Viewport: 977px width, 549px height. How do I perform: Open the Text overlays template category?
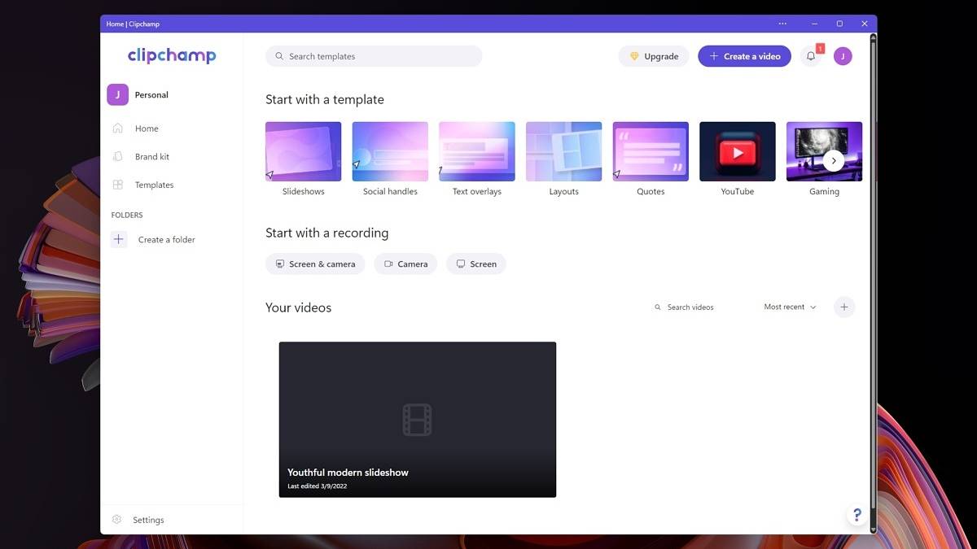click(x=477, y=159)
